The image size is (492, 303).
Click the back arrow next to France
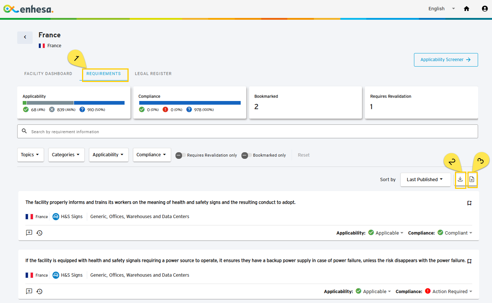pos(25,37)
